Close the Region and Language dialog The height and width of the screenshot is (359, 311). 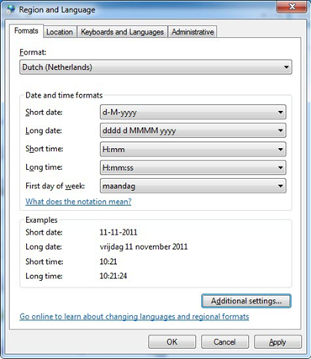pos(292,7)
